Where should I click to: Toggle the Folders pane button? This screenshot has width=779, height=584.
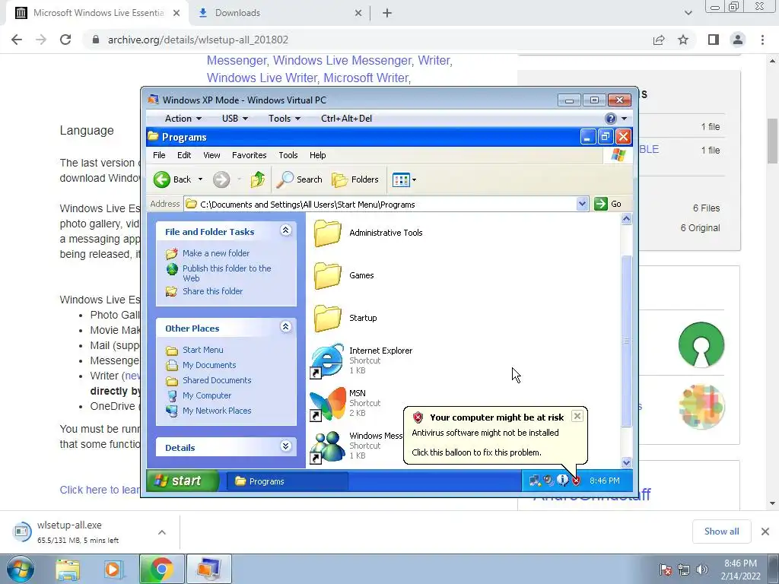[355, 179]
